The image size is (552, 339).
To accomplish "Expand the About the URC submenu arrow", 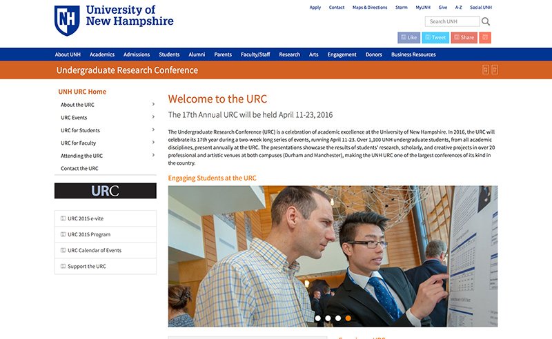I will [153, 104].
